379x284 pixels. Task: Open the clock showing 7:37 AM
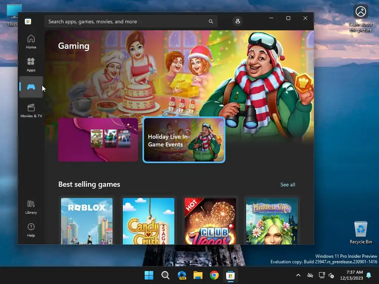(352, 275)
